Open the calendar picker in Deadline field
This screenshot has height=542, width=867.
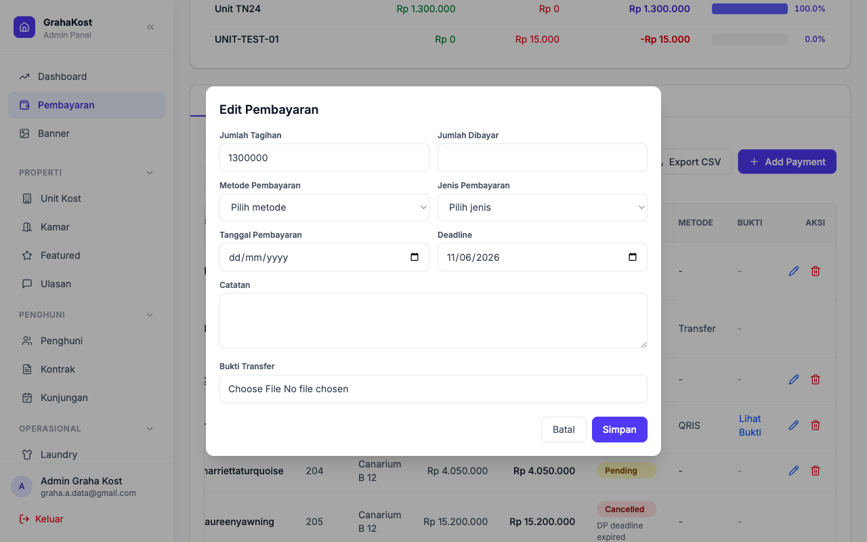[x=633, y=257]
